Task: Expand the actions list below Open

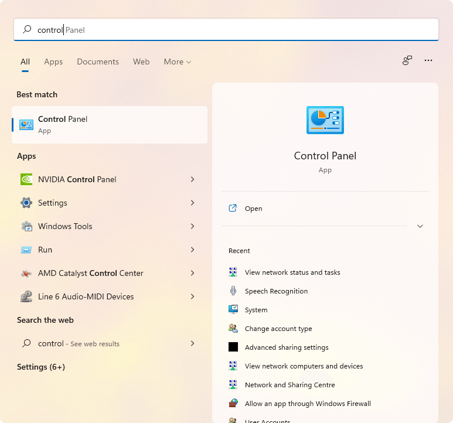Action: point(420,226)
